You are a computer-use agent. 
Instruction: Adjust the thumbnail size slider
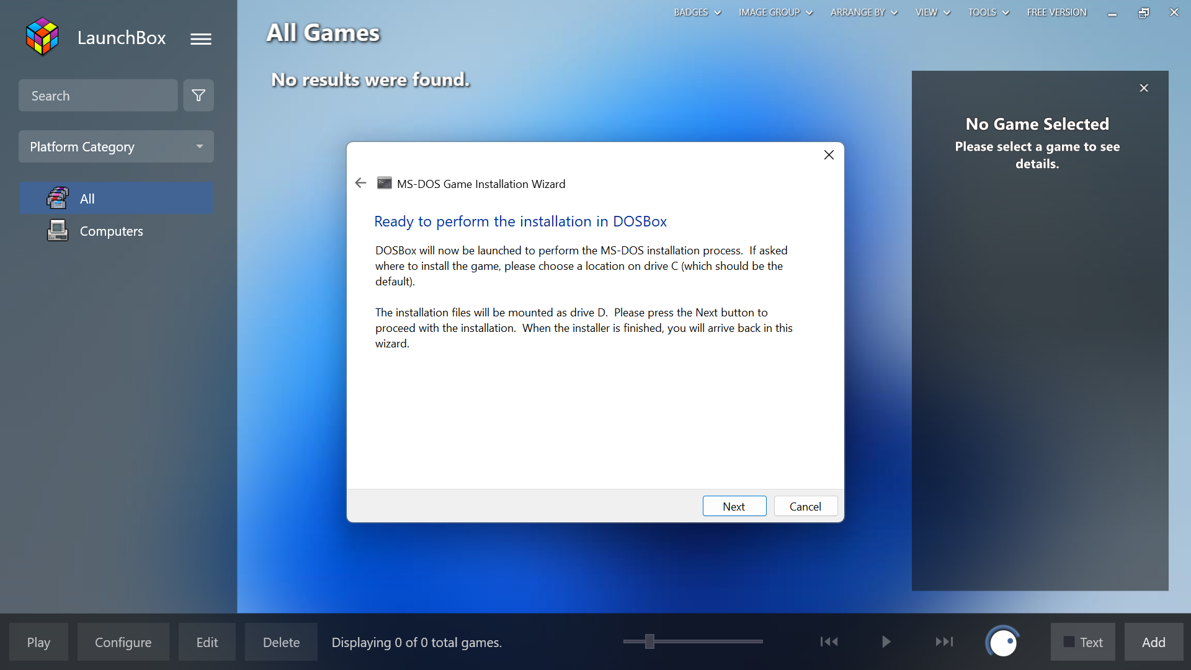(650, 642)
